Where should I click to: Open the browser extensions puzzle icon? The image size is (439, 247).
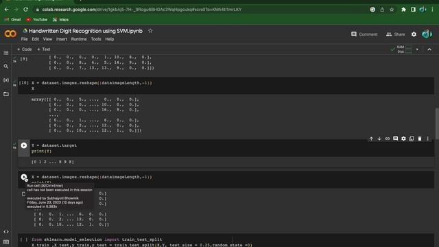coord(403,10)
